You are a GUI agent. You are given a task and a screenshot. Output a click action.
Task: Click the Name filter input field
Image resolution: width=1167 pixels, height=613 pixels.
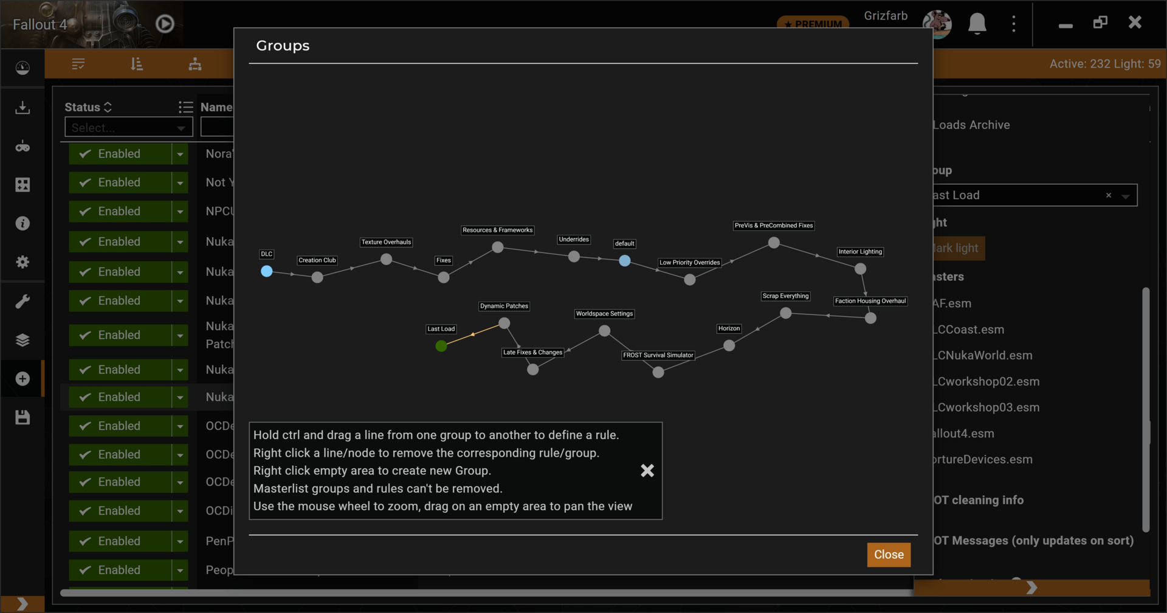pyautogui.click(x=217, y=127)
